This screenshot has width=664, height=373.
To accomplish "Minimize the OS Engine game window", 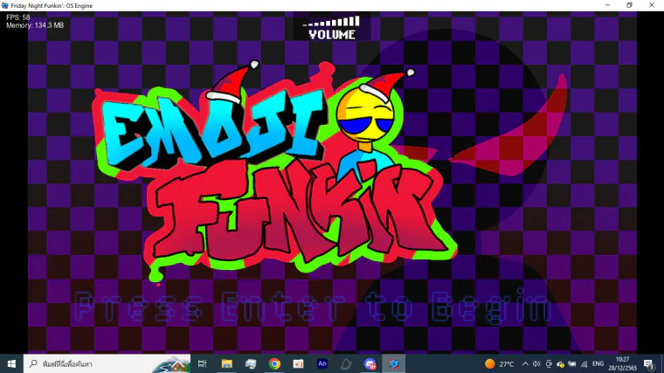I will click(608, 5).
